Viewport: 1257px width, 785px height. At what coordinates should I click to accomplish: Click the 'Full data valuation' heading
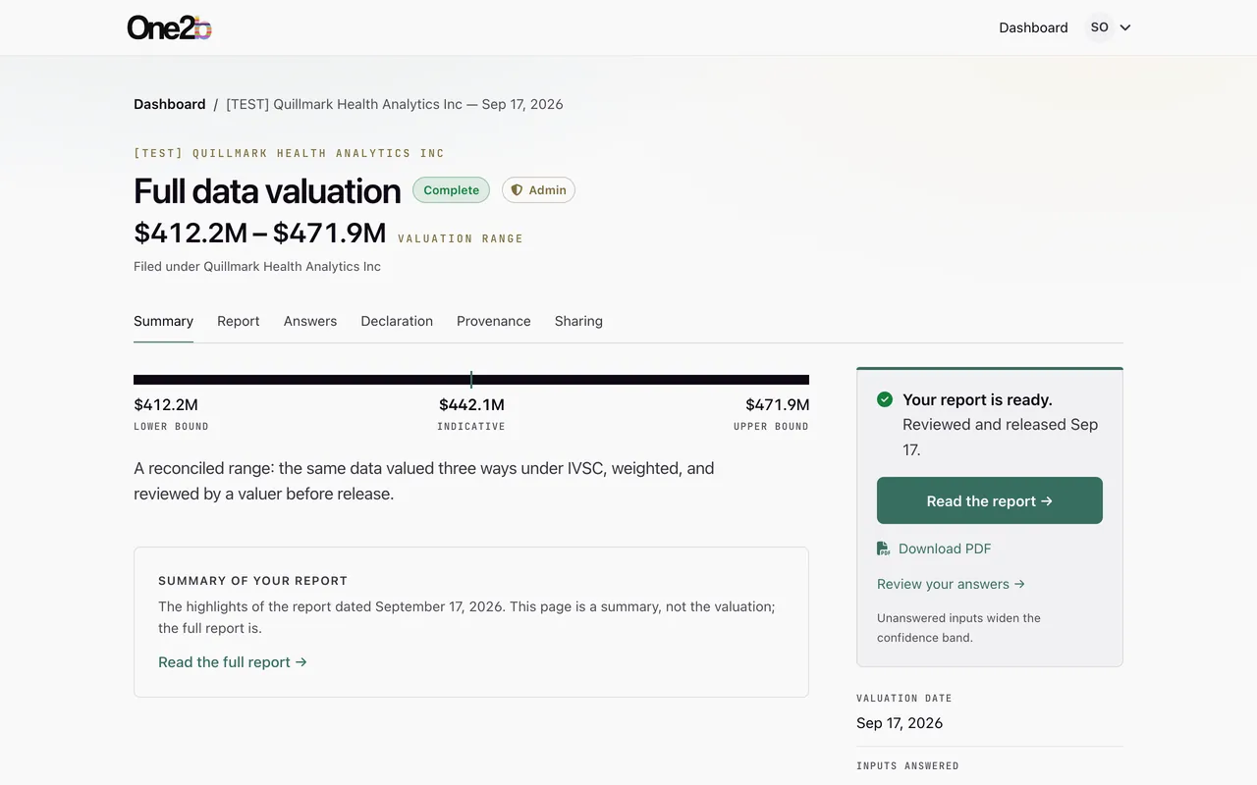point(267,190)
